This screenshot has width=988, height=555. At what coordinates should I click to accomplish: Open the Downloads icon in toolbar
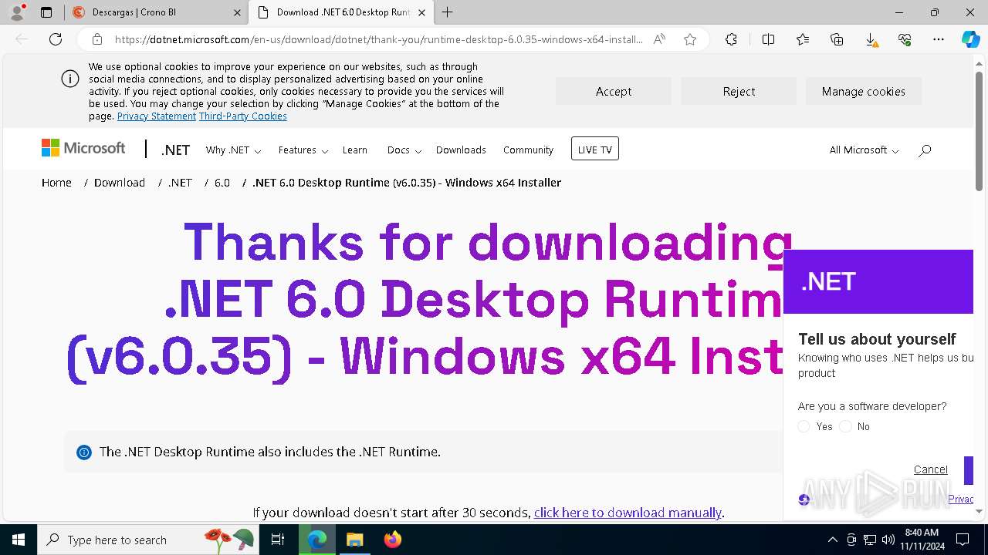[x=871, y=39]
